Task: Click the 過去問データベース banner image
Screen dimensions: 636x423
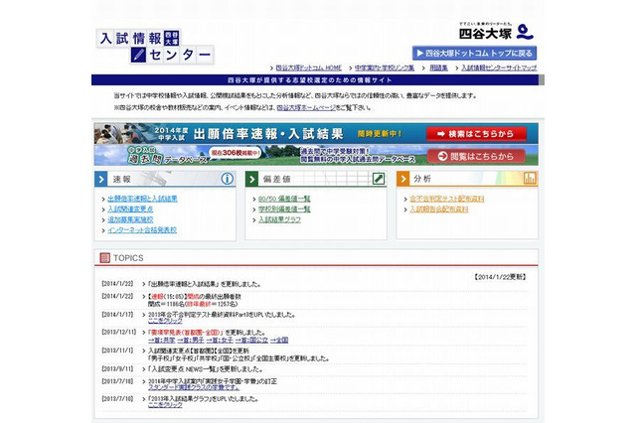Action: (x=316, y=156)
